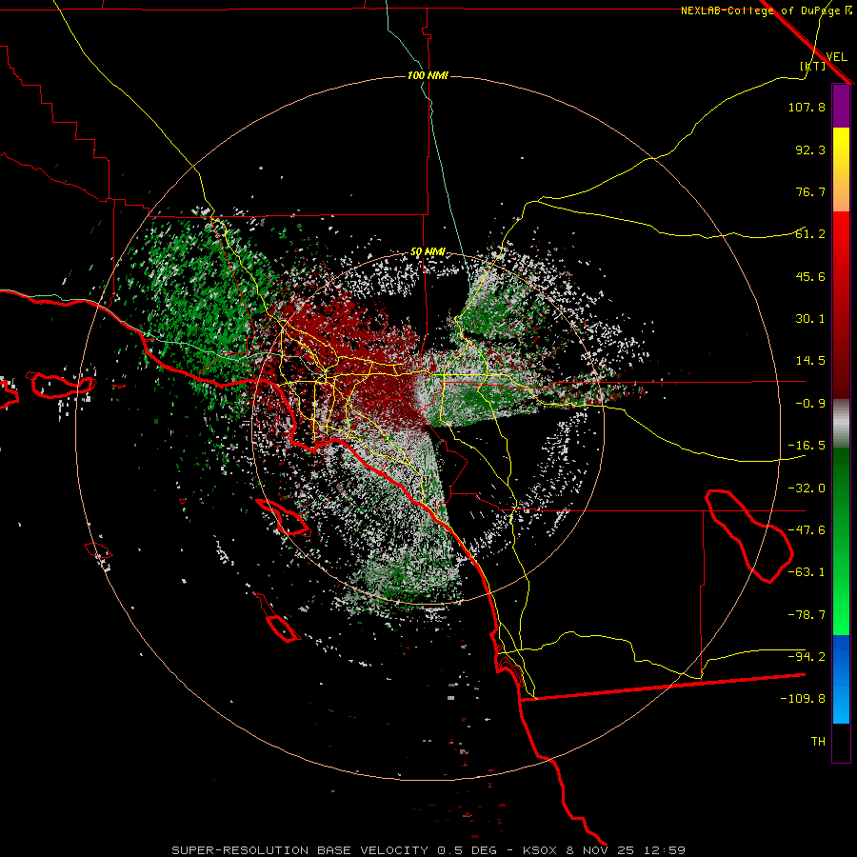Click the -32.0 velocity scale value
The width and height of the screenshot is (857, 857).
(x=807, y=488)
